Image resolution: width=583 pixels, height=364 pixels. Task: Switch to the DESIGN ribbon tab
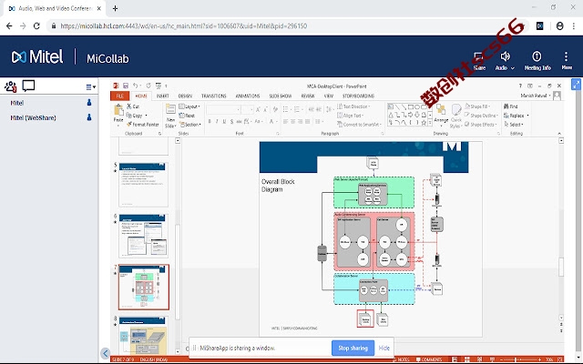[x=185, y=96]
